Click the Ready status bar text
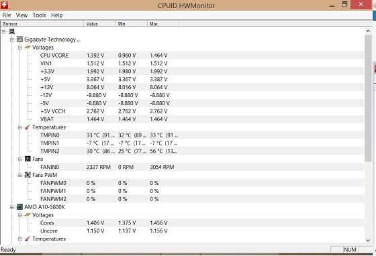376x256 pixels. click(8, 250)
